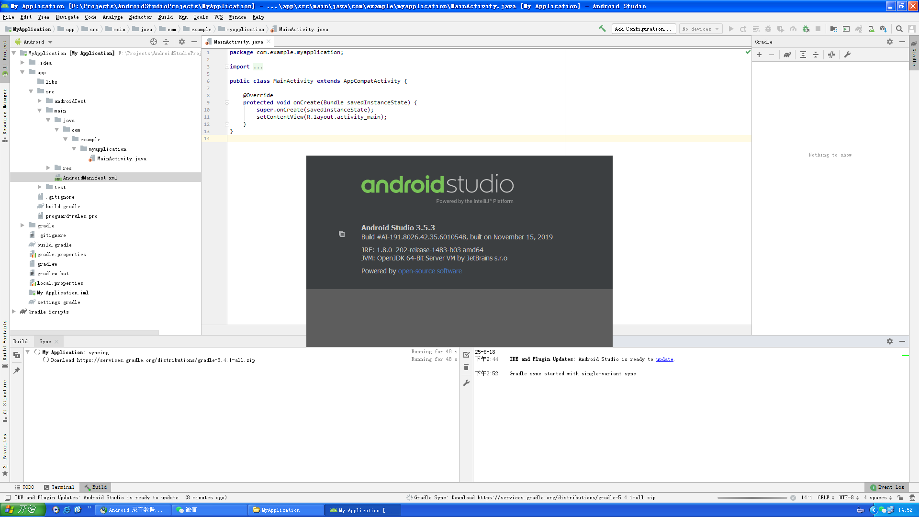Screen dimensions: 919x517
Task: Click the Project tree horizontal scrollbar
Action: (x=84, y=332)
